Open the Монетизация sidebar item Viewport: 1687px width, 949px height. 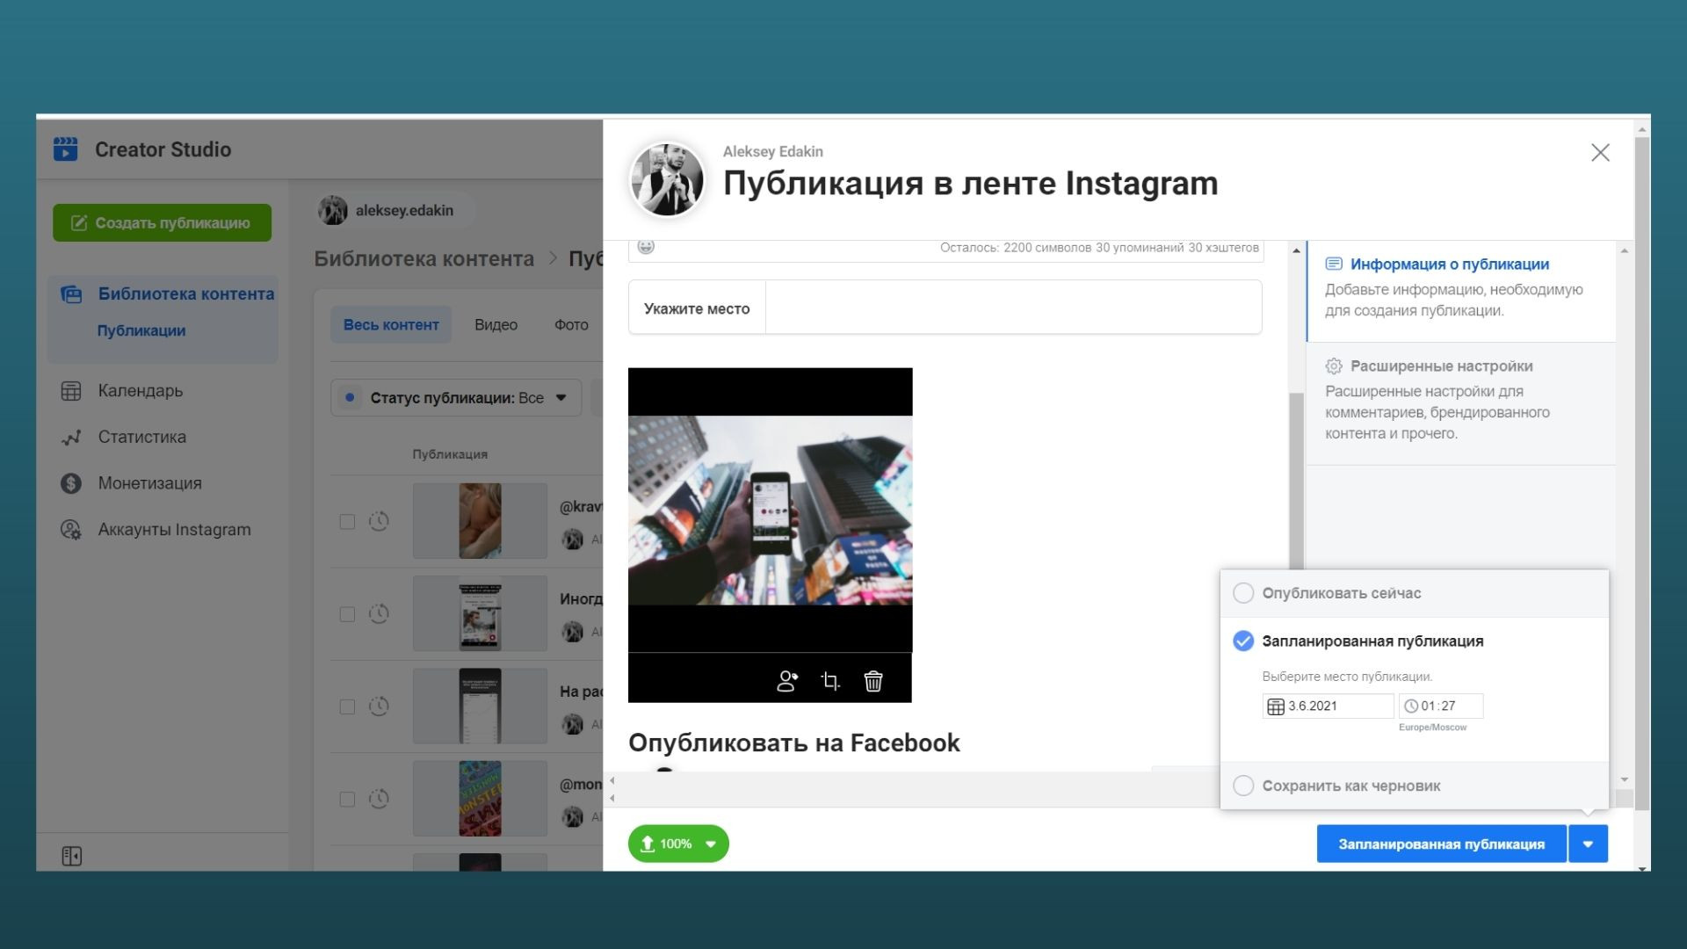[149, 483]
